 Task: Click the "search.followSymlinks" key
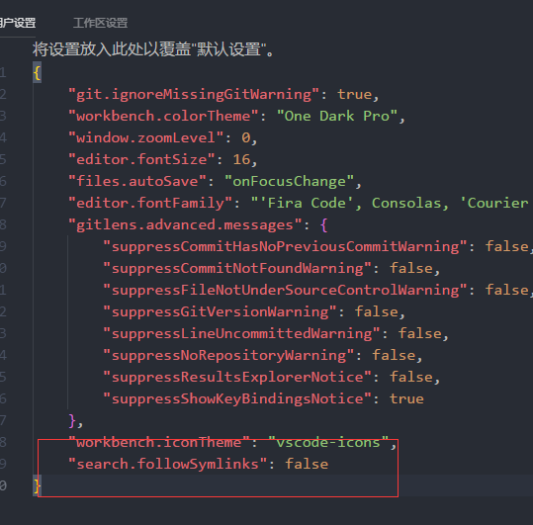[168, 464]
